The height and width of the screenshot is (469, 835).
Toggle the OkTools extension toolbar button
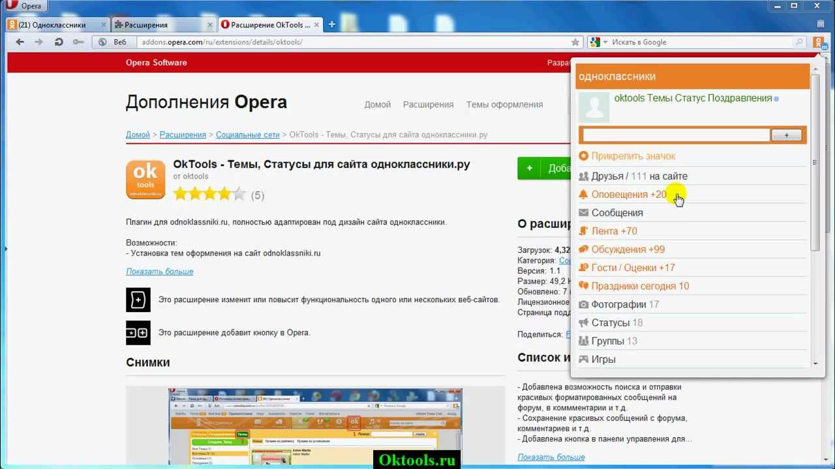[819, 43]
